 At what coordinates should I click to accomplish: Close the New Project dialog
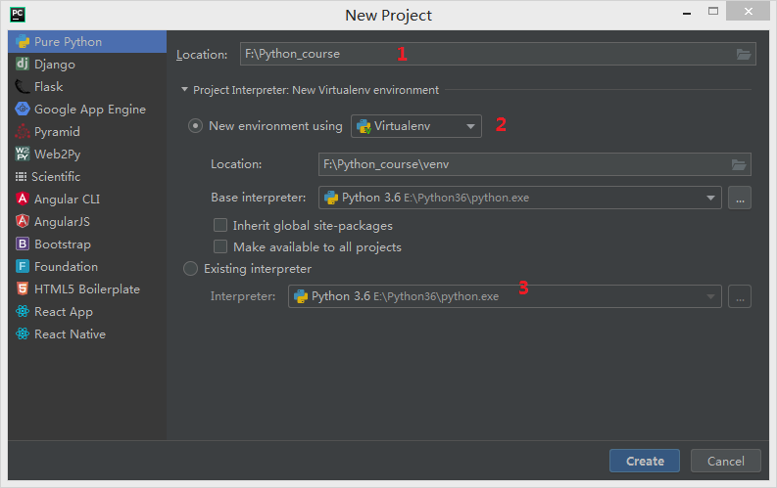(x=748, y=11)
